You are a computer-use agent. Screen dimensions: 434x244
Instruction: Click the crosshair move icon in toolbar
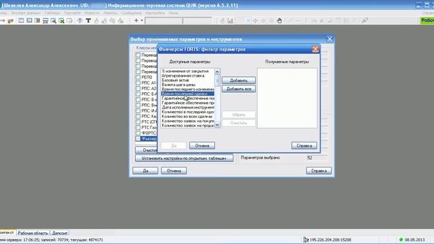255,21
